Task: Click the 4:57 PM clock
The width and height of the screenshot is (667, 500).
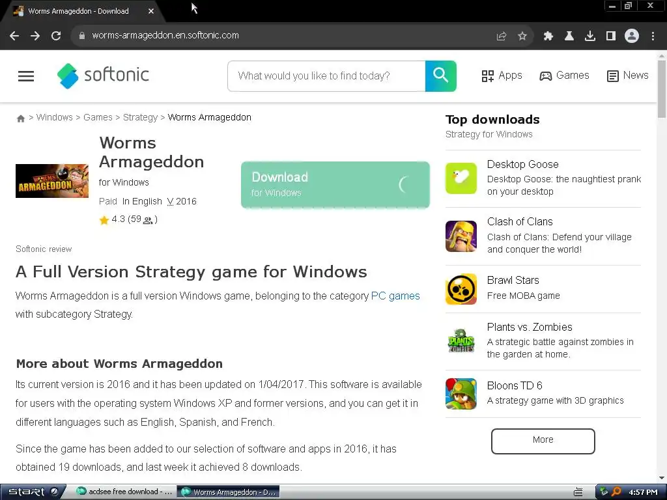Action: coord(643,492)
